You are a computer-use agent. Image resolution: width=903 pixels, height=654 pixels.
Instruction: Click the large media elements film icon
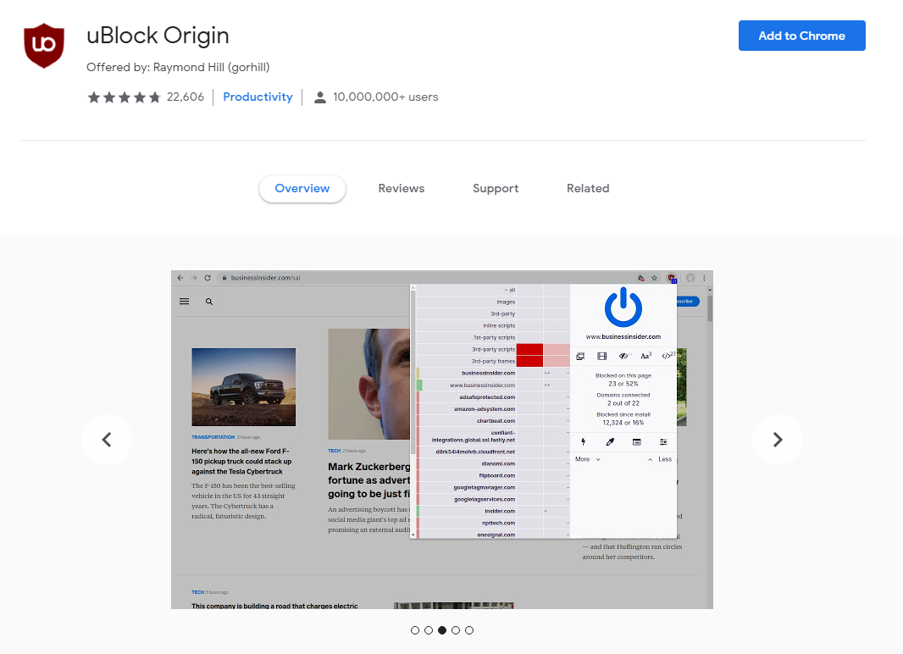[601, 356]
